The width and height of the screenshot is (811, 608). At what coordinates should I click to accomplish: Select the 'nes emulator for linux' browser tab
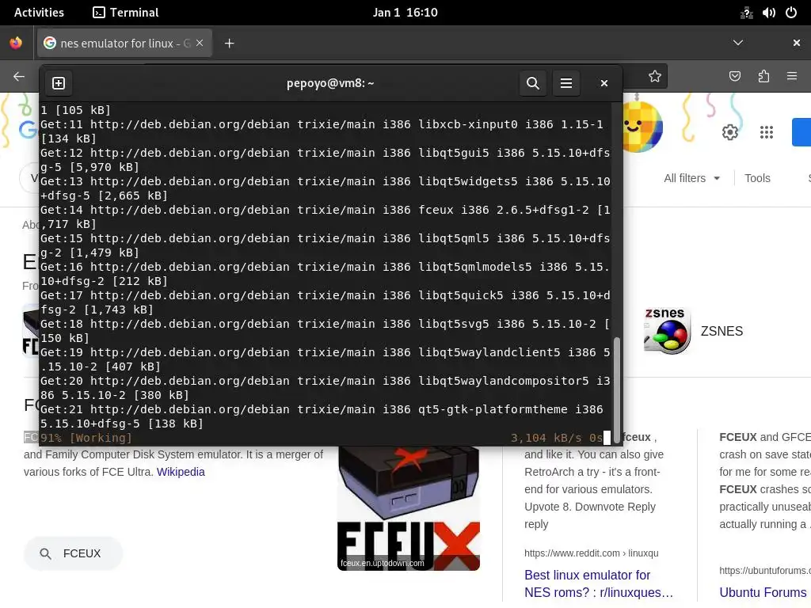coord(124,43)
